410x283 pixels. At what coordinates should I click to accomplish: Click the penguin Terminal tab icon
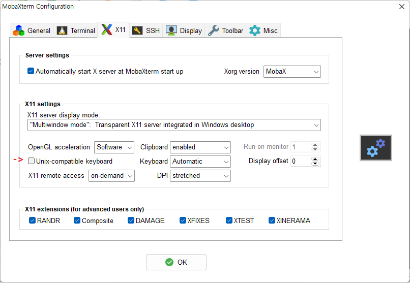pyautogui.click(x=62, y=30)
